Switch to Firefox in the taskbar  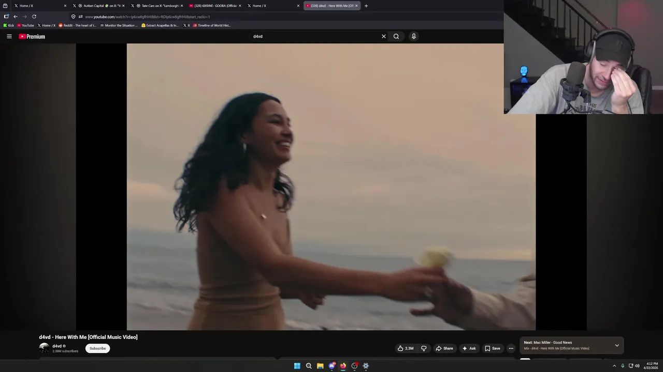point(343,366)
